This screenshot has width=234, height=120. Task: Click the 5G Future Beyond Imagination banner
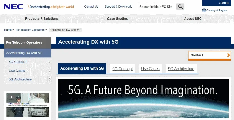tap(144, 98)
